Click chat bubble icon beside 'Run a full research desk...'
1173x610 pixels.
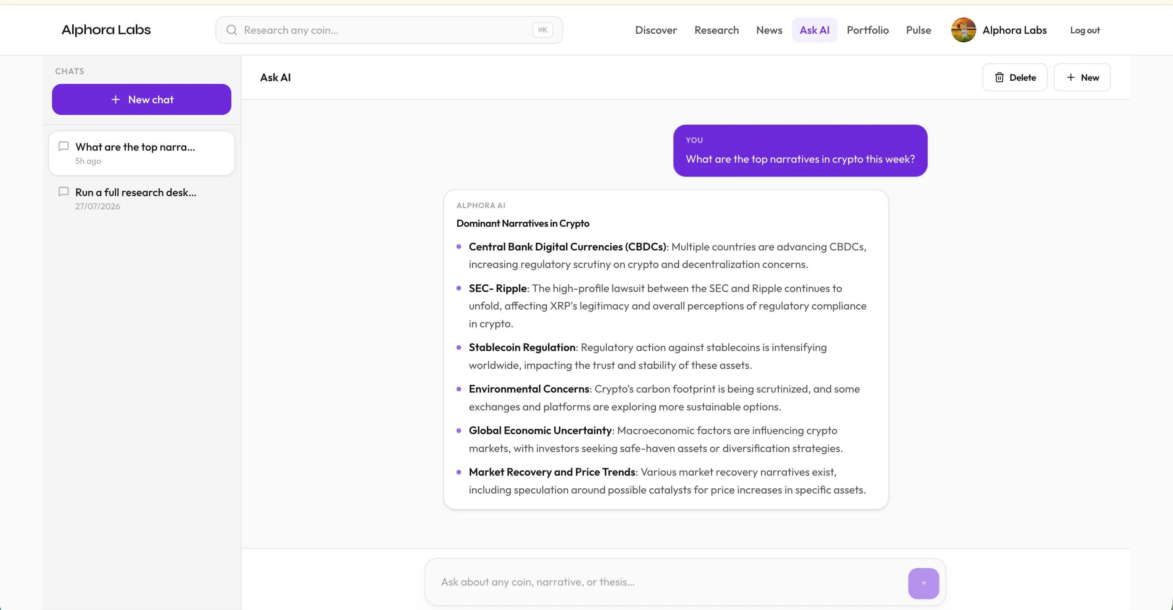pyautogui.click(x=64, y=192)
